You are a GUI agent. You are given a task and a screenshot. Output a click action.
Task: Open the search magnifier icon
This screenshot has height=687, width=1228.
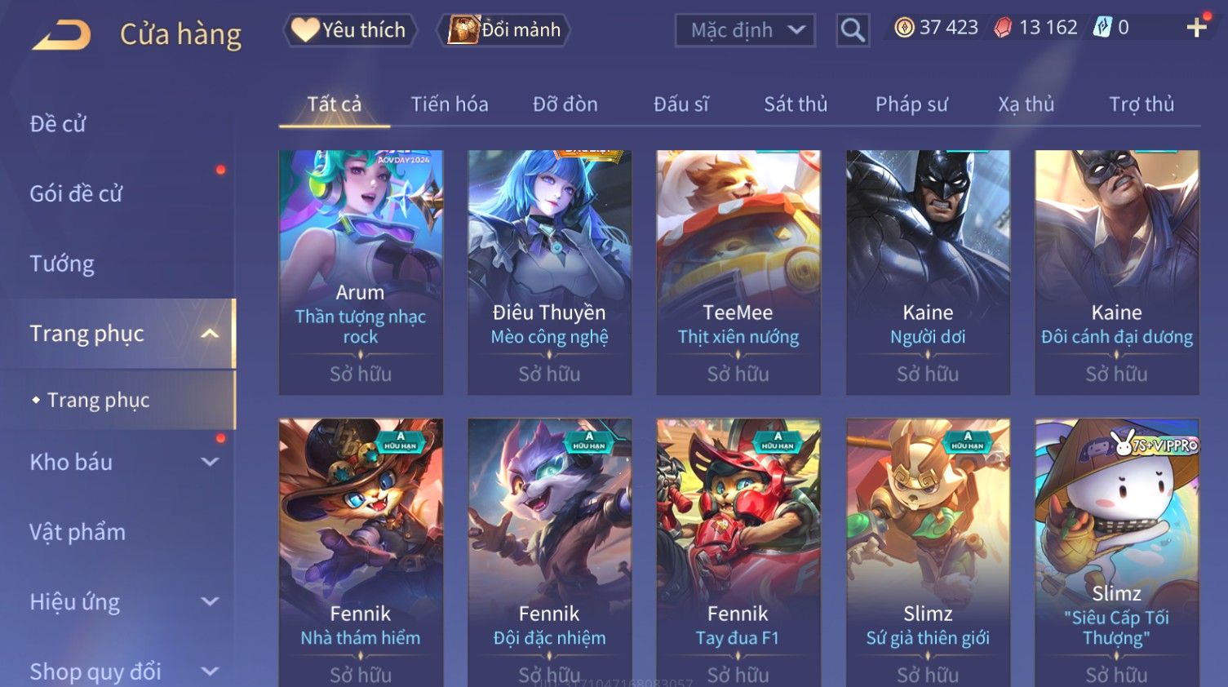click(x=853, y=30)
